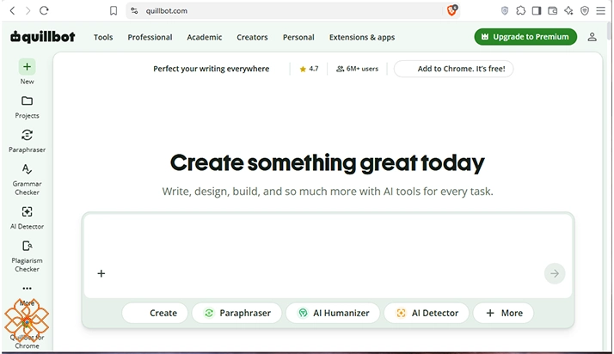Viewport: 614px width, 354px height.
Task: Open user account profile icon
Action: (592, 37)
